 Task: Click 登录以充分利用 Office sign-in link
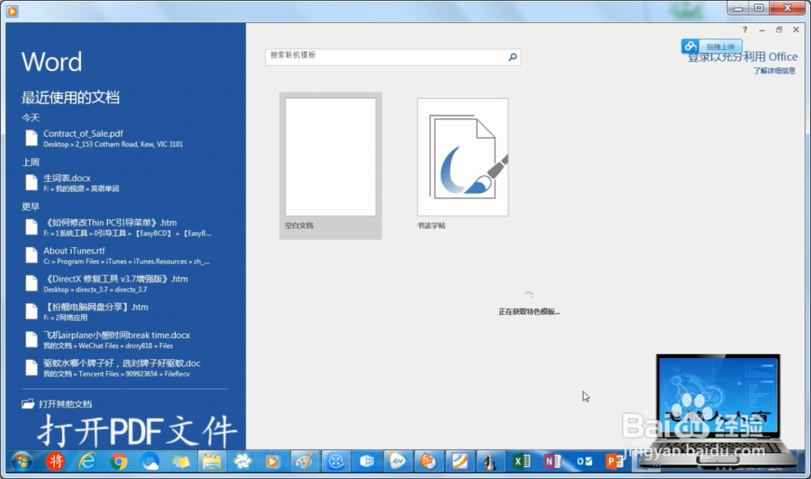(743, 57)
